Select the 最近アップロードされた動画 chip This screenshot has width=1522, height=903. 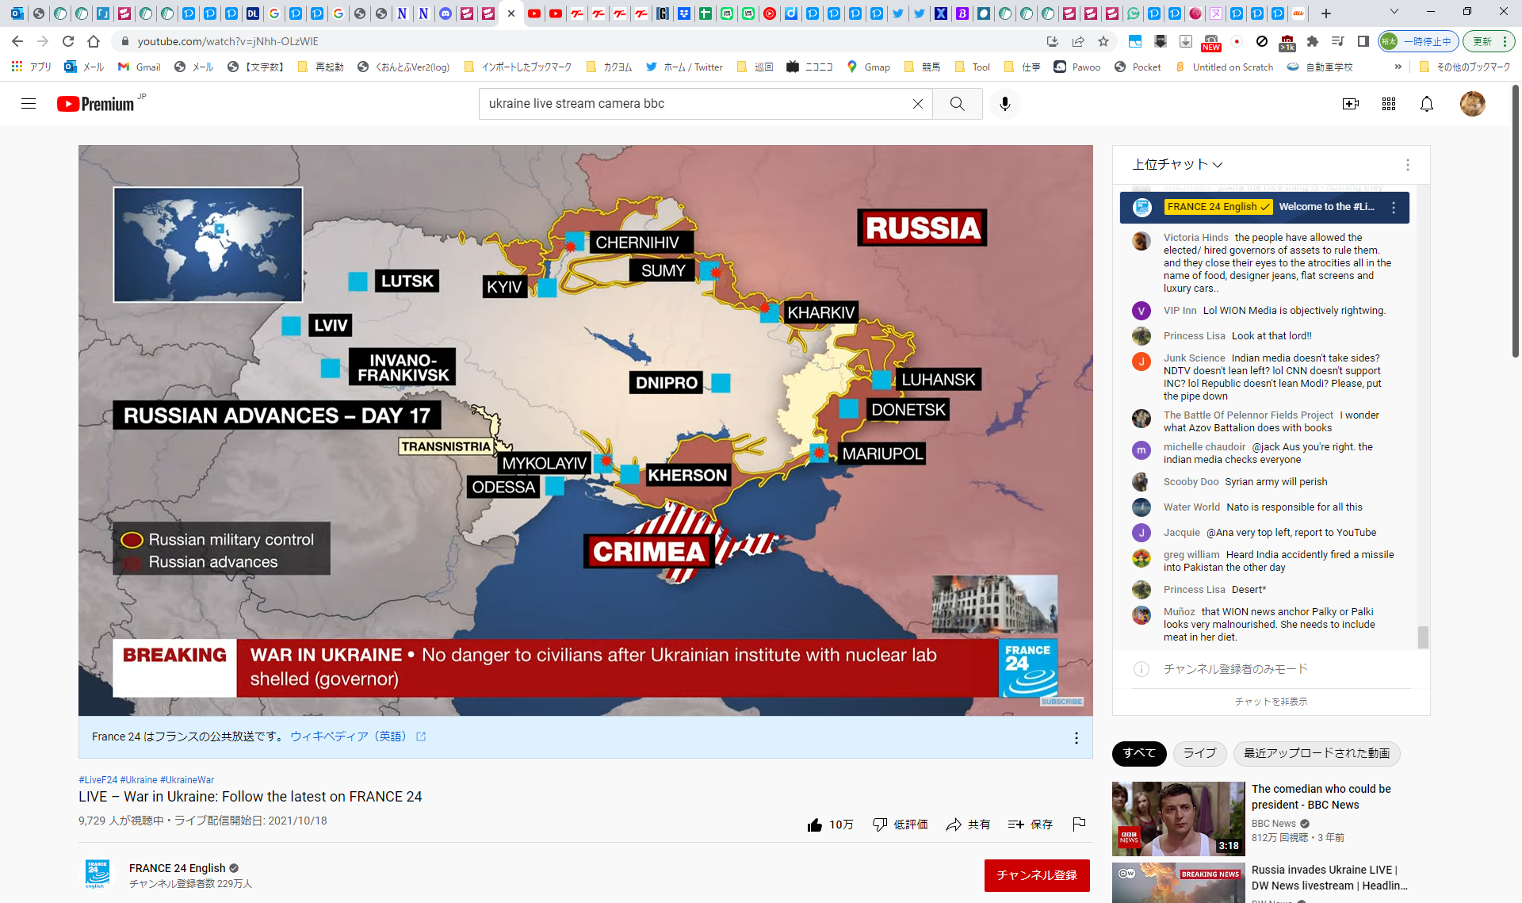pyautogui.click(x=1316, y=753)
